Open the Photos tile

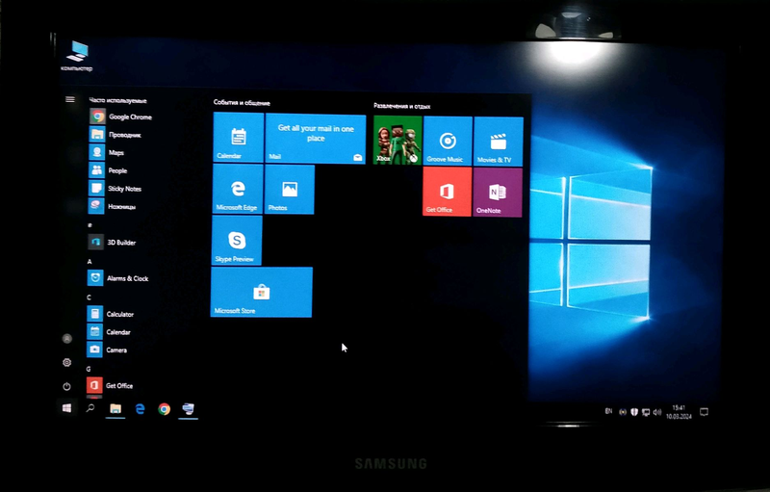click(290, 190)
